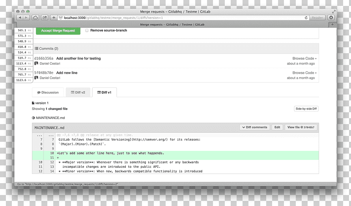This screenshot has width=351, height=206.
Task: Enable Remove source-branch checkbox
Action: (87, 30)
